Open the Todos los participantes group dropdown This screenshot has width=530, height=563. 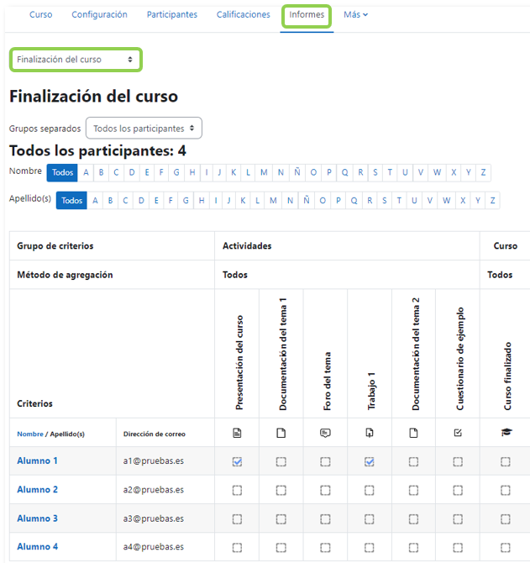coord(144,129)
